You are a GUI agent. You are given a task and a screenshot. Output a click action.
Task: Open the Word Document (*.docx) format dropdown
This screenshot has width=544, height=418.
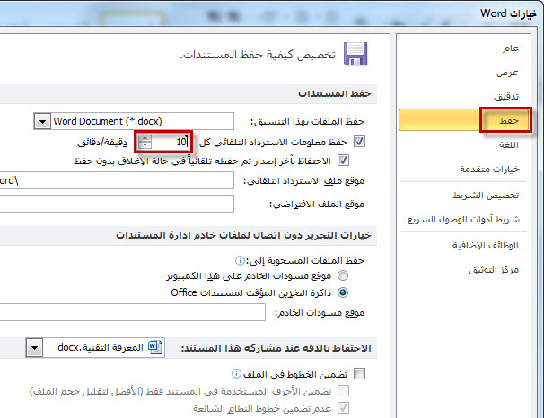[42, 122]
